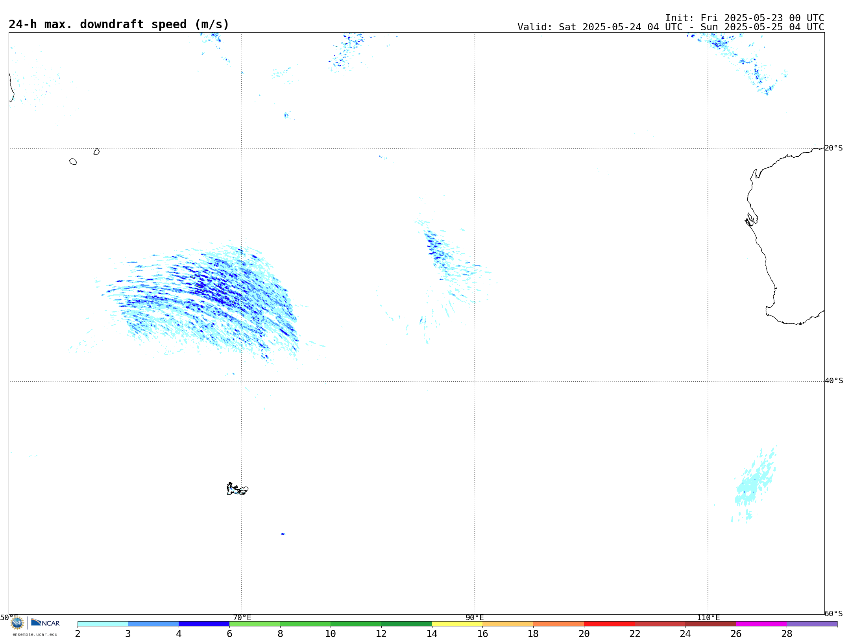Screen dimensions: 850x639
Task: Pick the green 8–10 m/s swatch
Action: (x=305, y=624)
